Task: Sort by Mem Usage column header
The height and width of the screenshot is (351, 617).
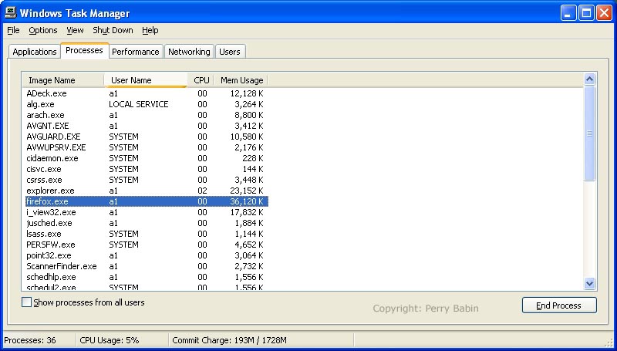Action: [x=241, y=80]
